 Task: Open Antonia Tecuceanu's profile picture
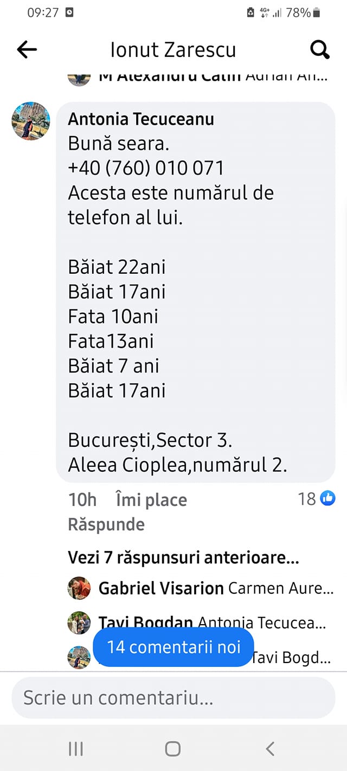(x=31, y=121)
